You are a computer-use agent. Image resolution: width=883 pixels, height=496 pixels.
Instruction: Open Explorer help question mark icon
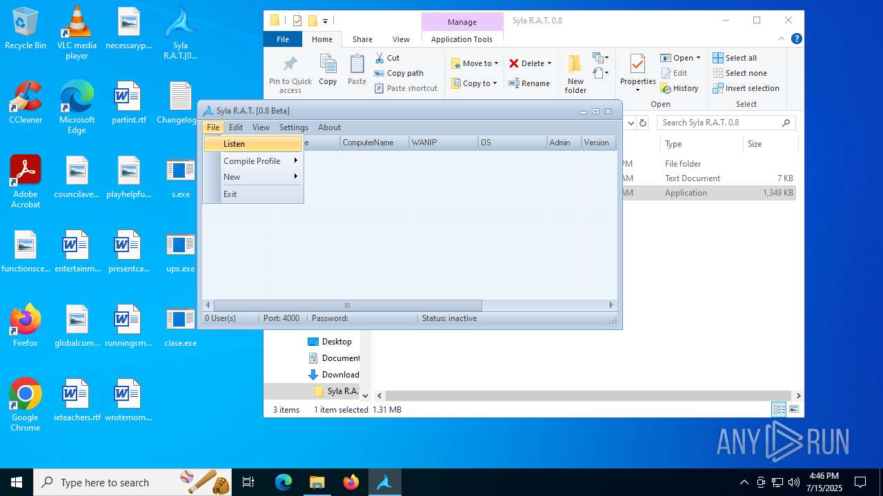(x=796, y=39)
